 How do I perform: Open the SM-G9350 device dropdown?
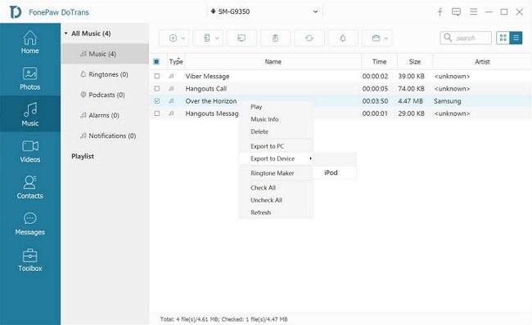pyautogui.click(x=264, y=11)
